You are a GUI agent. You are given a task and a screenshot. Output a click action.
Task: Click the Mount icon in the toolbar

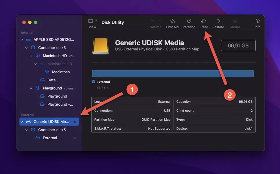pos(235,22)
